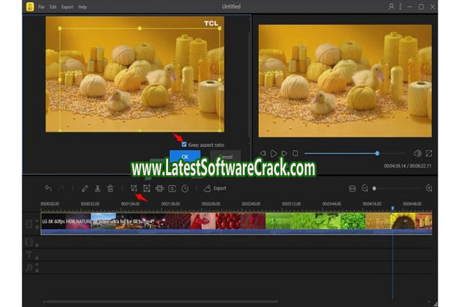Open the three-dot more options menu

coord(401,6)
